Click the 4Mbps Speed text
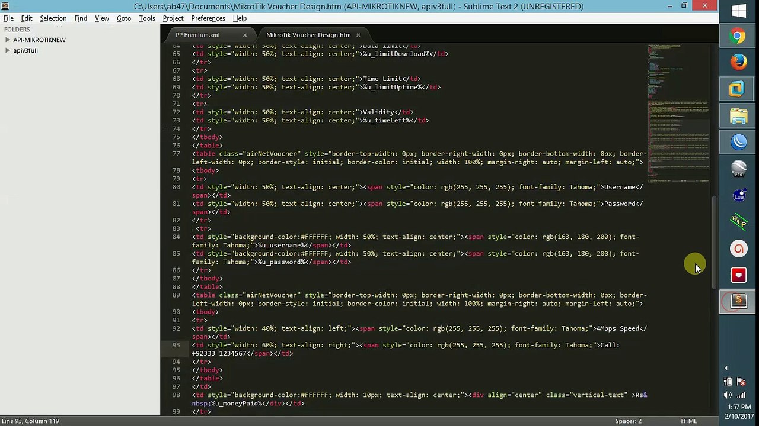Viewport: 759px width, 426px height. [x=618, y=328]
